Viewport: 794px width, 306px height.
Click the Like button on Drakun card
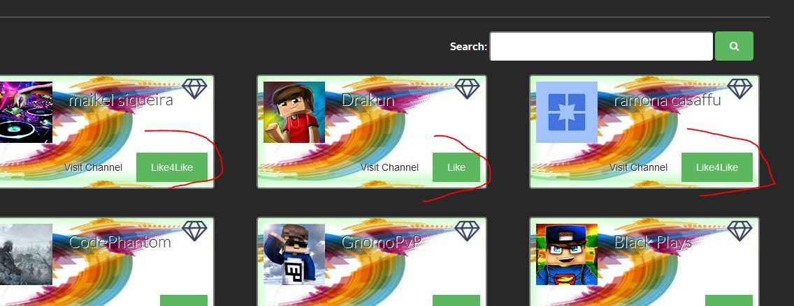(456, 167)
